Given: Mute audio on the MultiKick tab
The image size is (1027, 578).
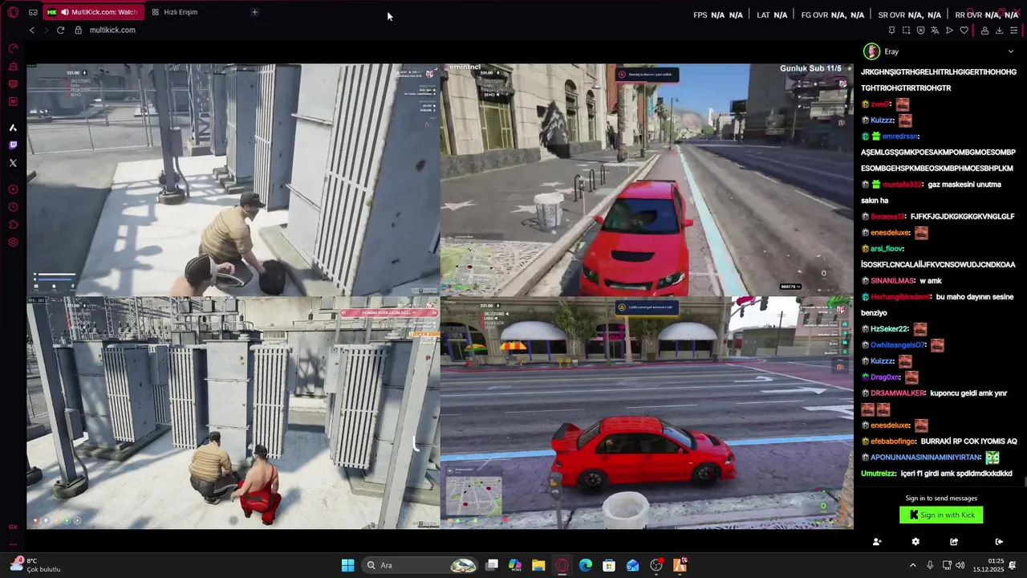Looking at the screenshot, I should (64, 12).
